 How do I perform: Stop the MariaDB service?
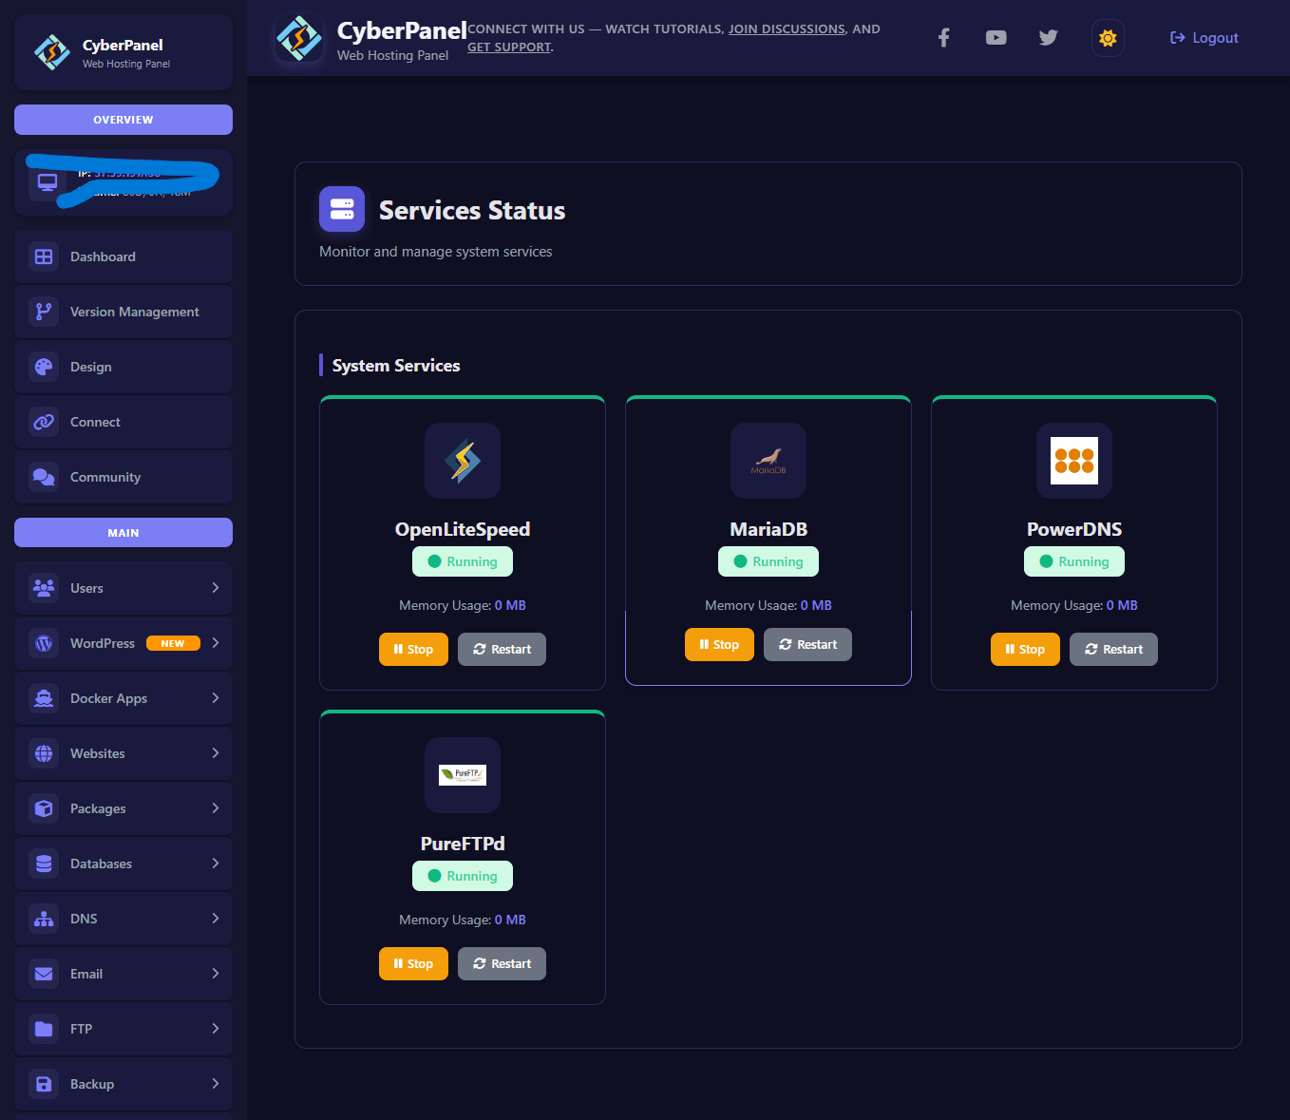719,645
